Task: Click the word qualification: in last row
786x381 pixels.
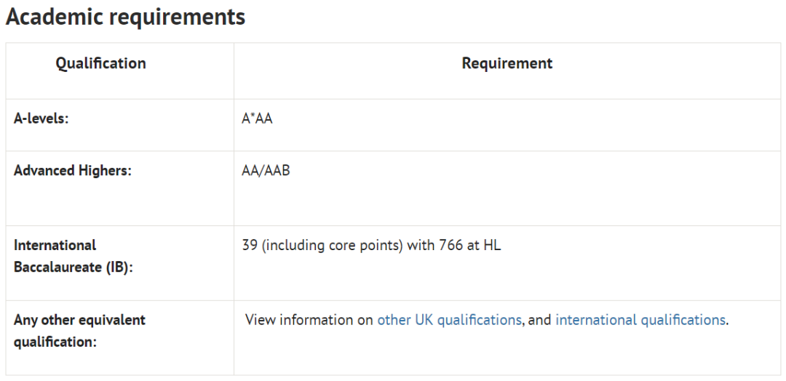Action: (x=55, y=342)
